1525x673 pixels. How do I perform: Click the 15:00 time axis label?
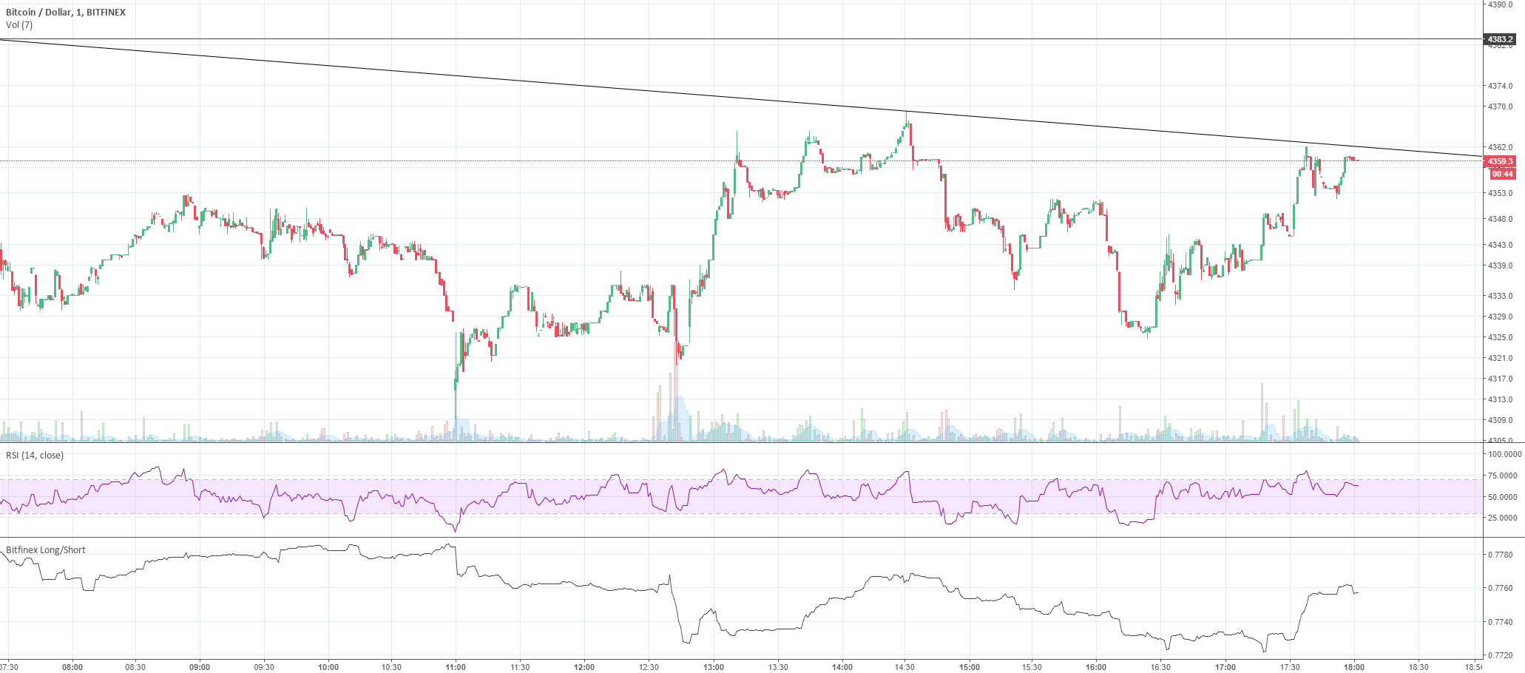[970, 667]
